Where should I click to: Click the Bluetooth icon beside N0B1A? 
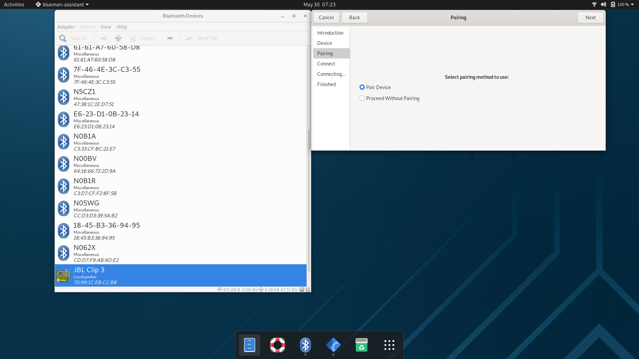pyautogui.click(x=64, y=142)
